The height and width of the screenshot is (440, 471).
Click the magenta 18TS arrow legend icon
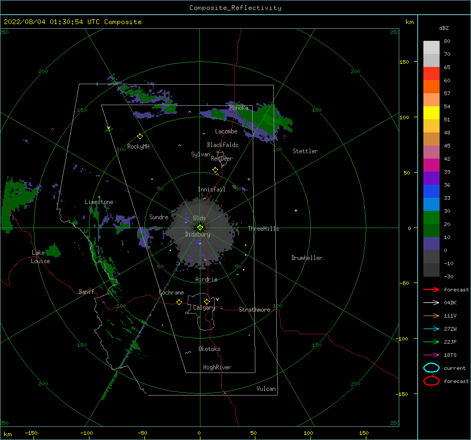tap(431, 355)
